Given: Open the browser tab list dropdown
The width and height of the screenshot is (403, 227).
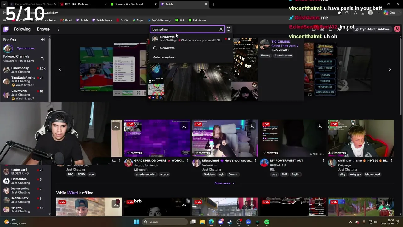Looking at the screenshot, I should coord(3,4).
